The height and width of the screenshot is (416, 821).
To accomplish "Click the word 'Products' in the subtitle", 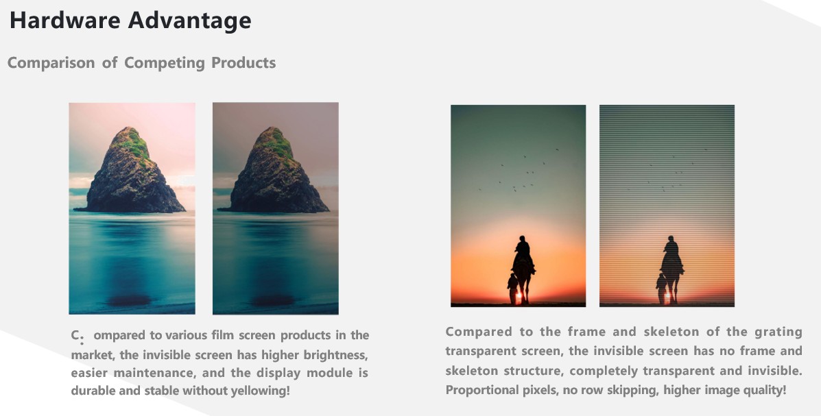I will [x=243, y=63].
